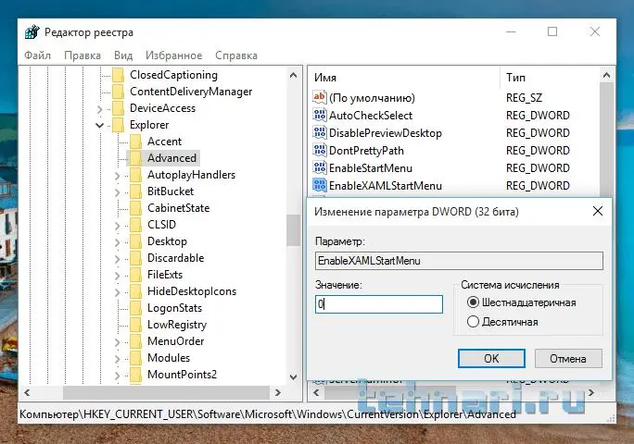Screen dimensions: 634x444
Task: Click the Accent folder icon
Action: [x=136, y=142]
